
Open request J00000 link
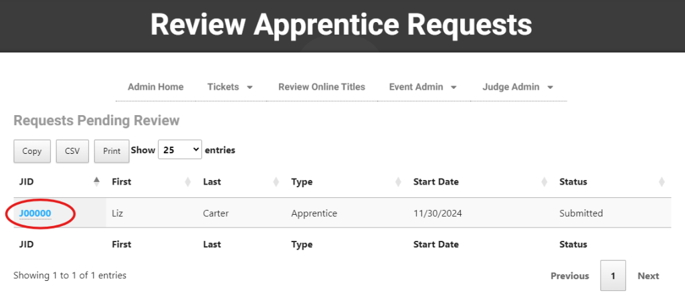[x=35, y=213]
